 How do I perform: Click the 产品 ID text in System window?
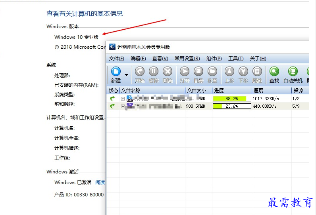80,194
